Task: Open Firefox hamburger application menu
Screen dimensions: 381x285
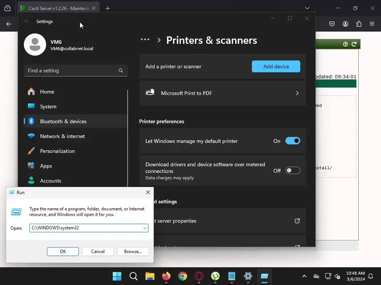Action: 372,24
